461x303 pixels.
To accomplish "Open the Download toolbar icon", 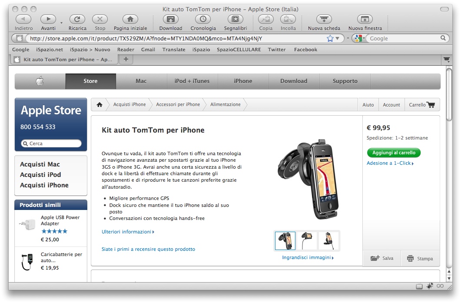I will coord(170,19).
